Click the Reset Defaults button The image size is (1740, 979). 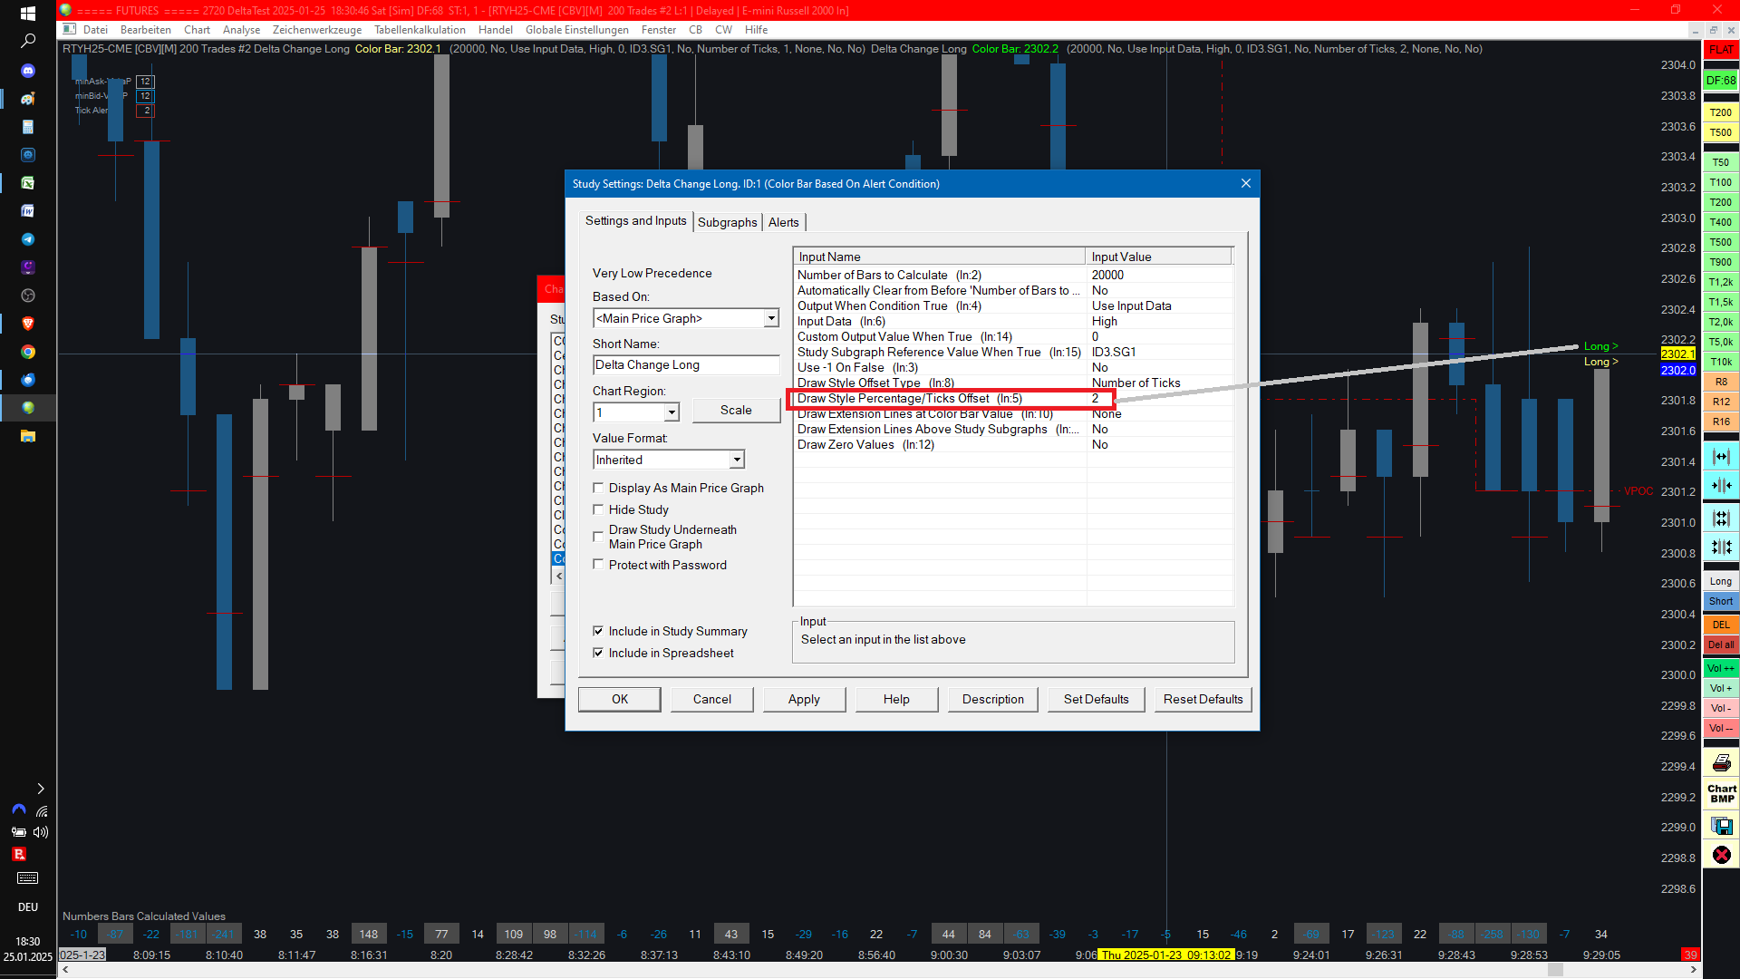click(1203, 699)
